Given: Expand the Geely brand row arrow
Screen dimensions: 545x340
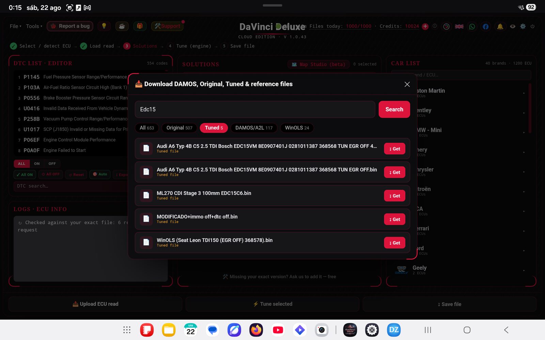Looking at the screenshot, I should [x=524, y=270].
